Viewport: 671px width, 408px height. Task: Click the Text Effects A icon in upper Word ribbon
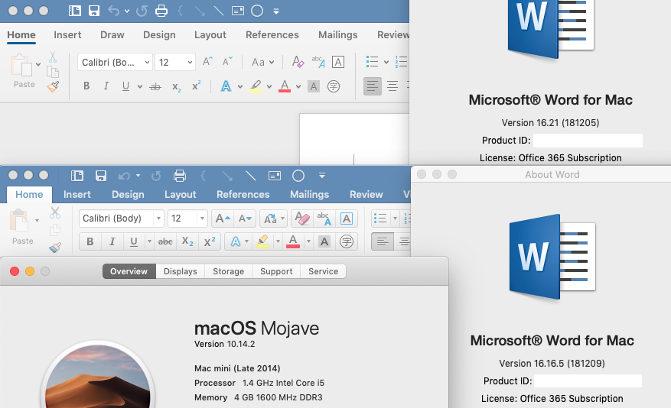point(226,86)
